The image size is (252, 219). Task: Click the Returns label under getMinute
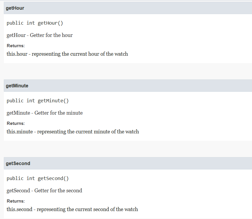pyautogui.click(x=16, y=123)
